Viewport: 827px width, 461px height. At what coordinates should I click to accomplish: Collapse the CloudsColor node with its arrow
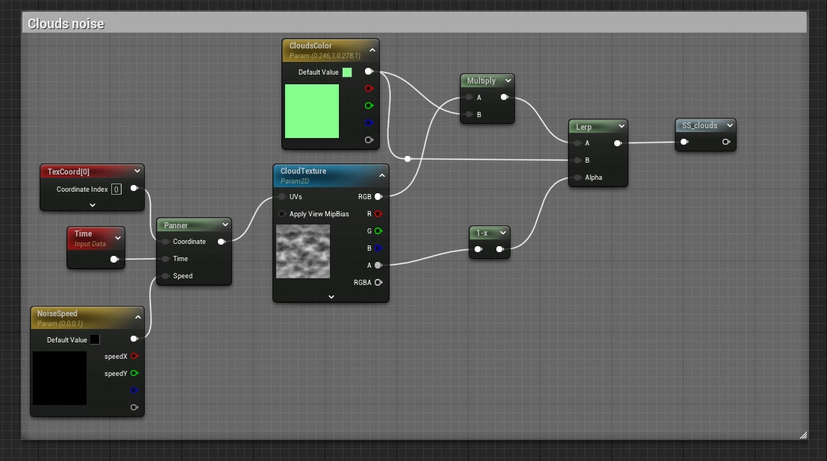pos(372,50)
